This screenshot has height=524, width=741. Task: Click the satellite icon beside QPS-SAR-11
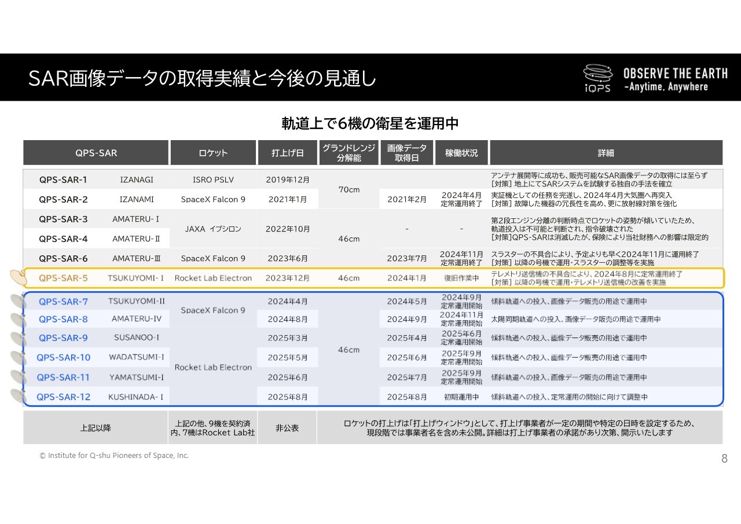tap(19, 378)
